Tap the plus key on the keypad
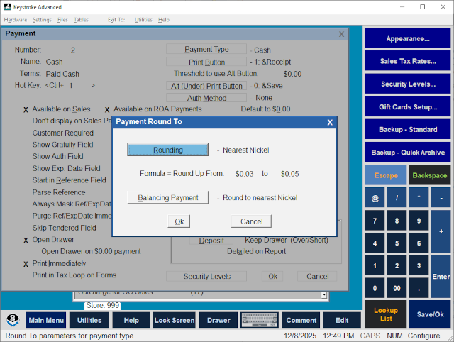This screenshot has width=454, height=342. (441, 231)
